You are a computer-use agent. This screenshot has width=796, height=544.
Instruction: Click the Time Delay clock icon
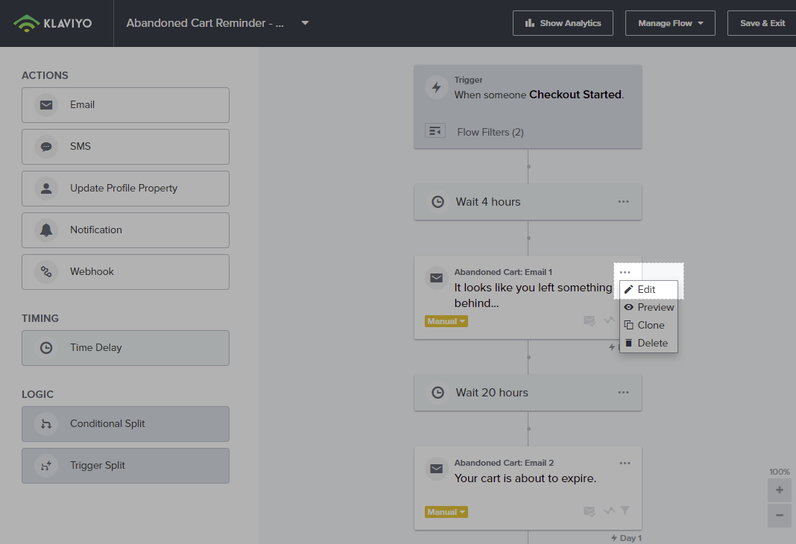click(x=46, y=348)
